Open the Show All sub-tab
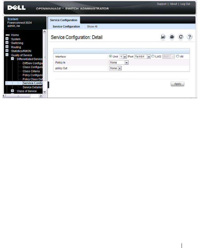 coord(92,27)
